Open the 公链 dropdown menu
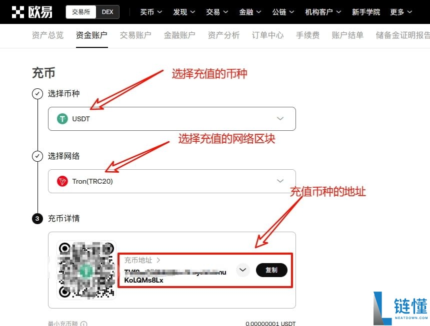The image size is (430, 326). [x=283, y=12]
